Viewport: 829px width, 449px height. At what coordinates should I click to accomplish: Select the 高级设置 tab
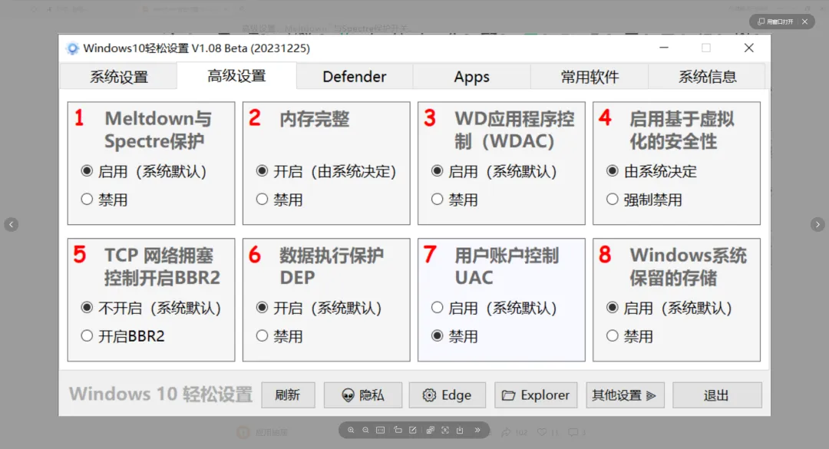click(236, 76)
